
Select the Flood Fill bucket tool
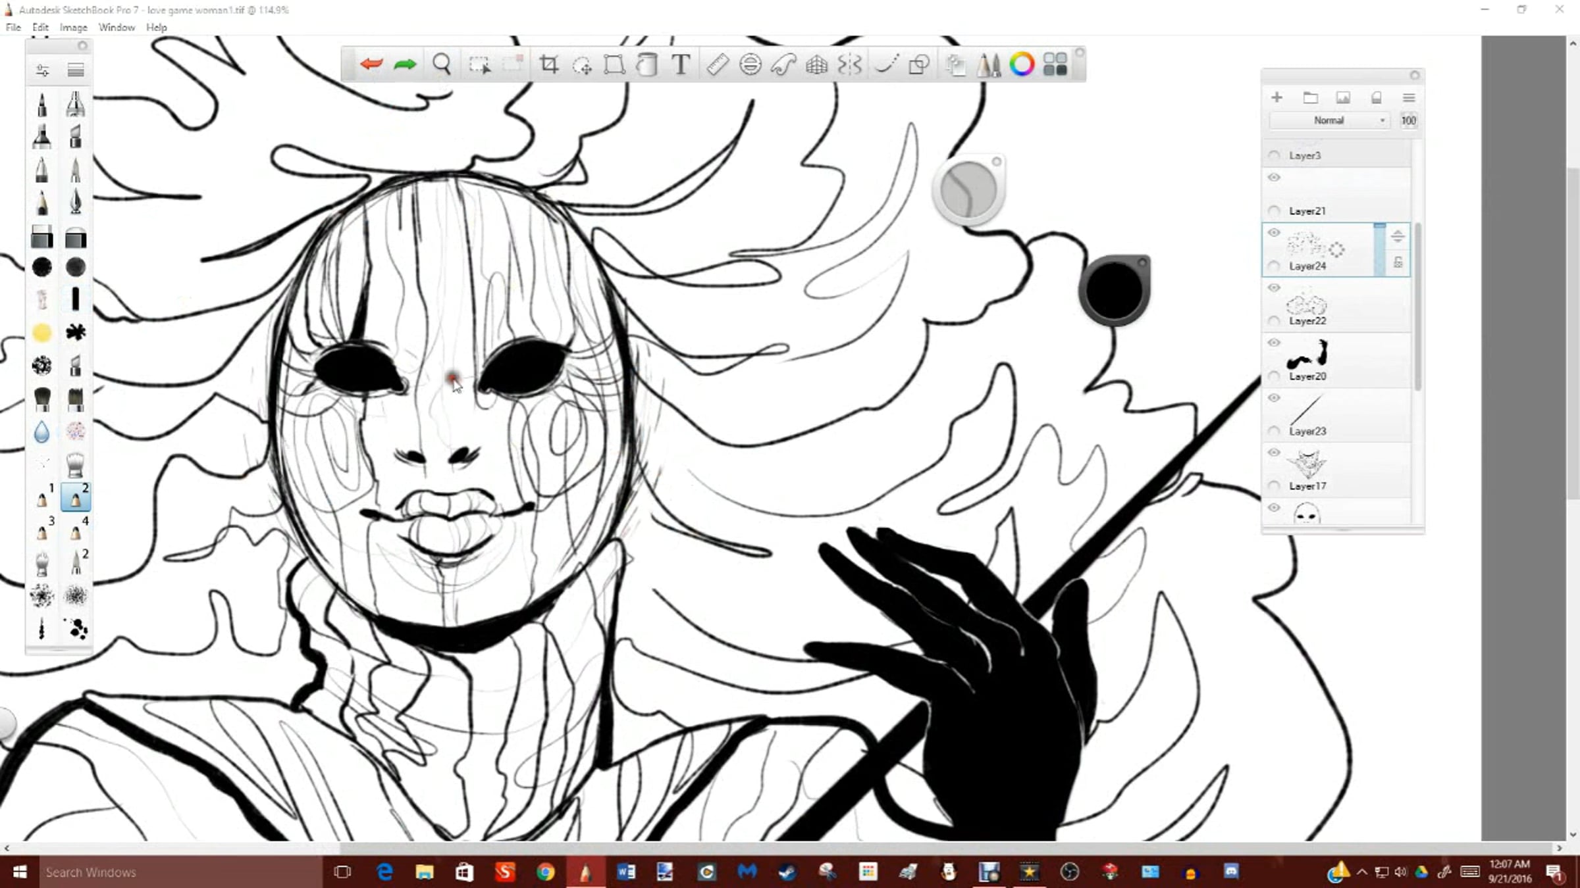(647, 64)
